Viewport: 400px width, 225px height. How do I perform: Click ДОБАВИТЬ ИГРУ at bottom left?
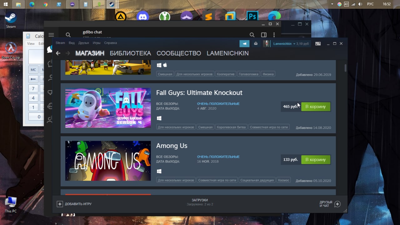pyautogui.click(x=78, y=204)
